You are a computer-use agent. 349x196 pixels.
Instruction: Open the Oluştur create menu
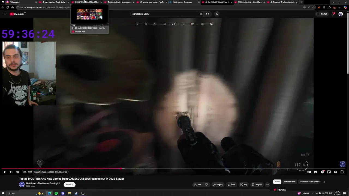click(322, 14)
